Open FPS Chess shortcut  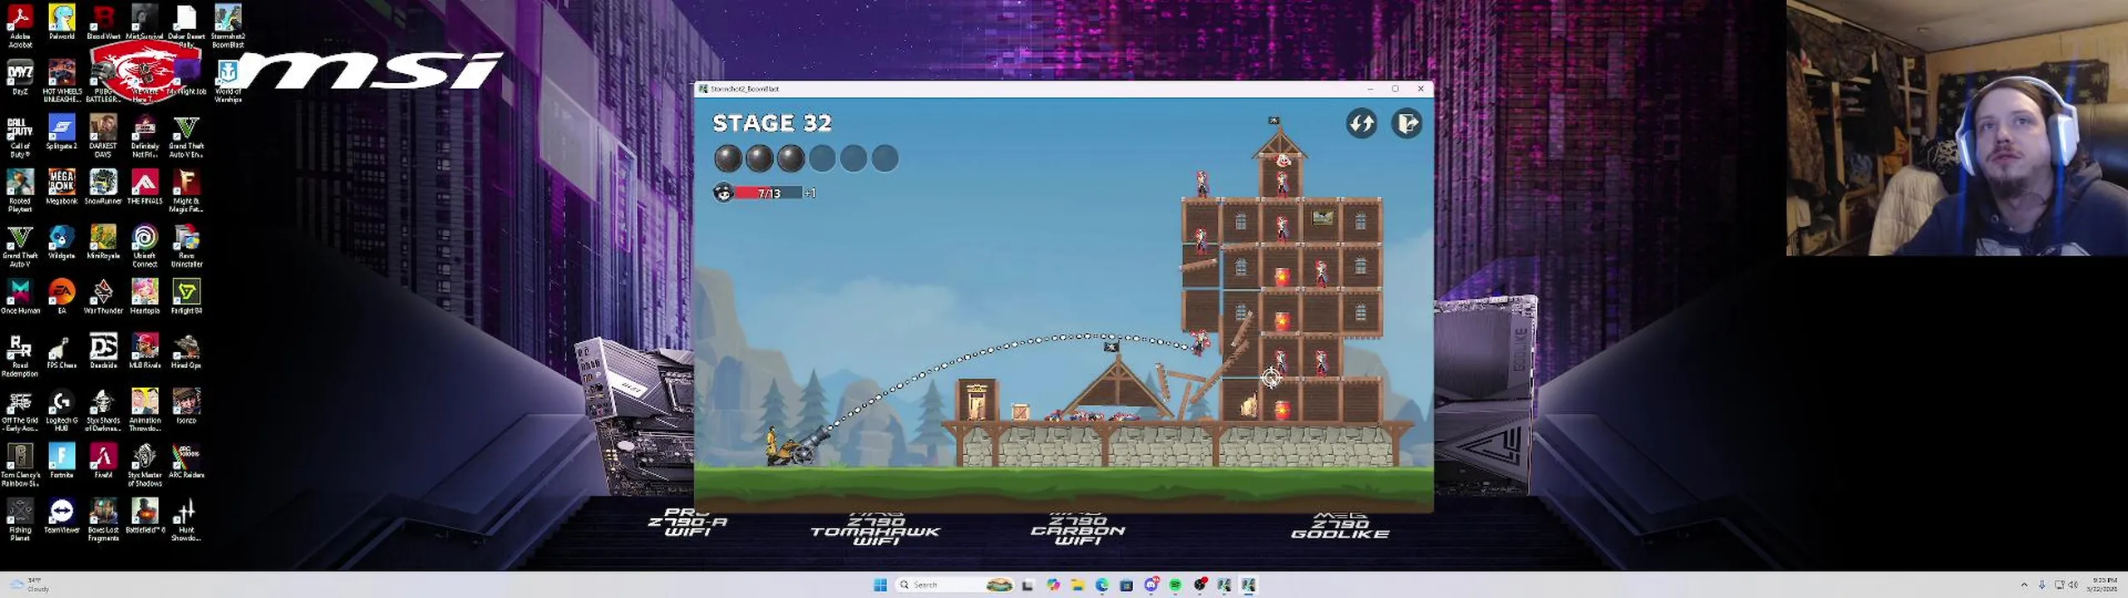[x=62, y=351]
